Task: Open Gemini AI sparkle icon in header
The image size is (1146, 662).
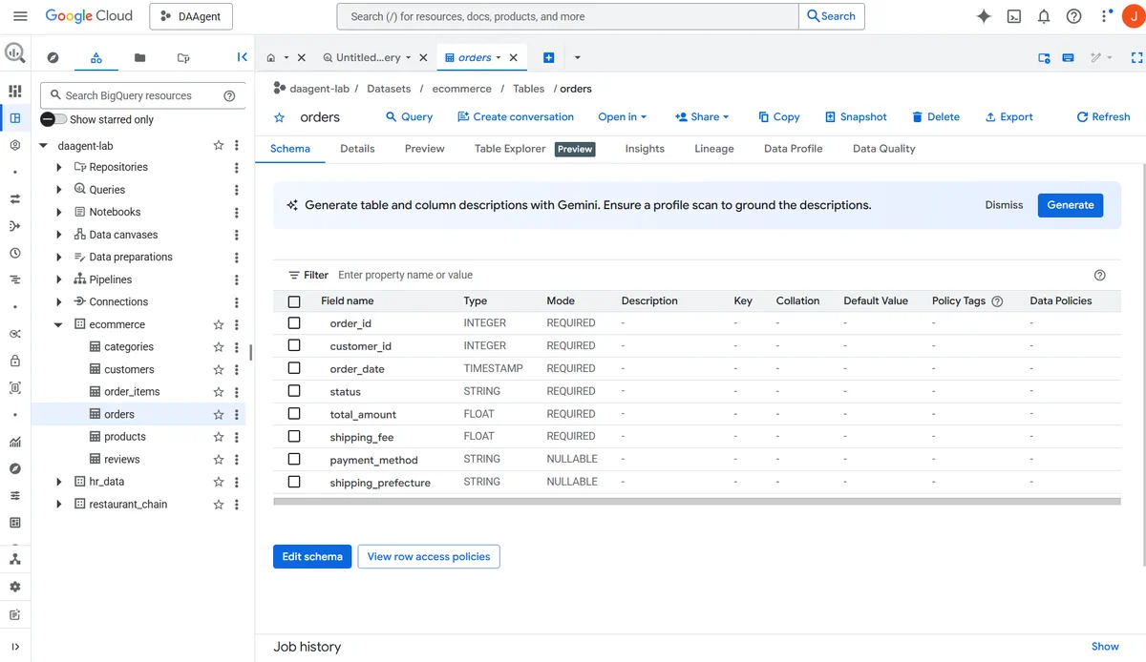Action: [984, 16]
